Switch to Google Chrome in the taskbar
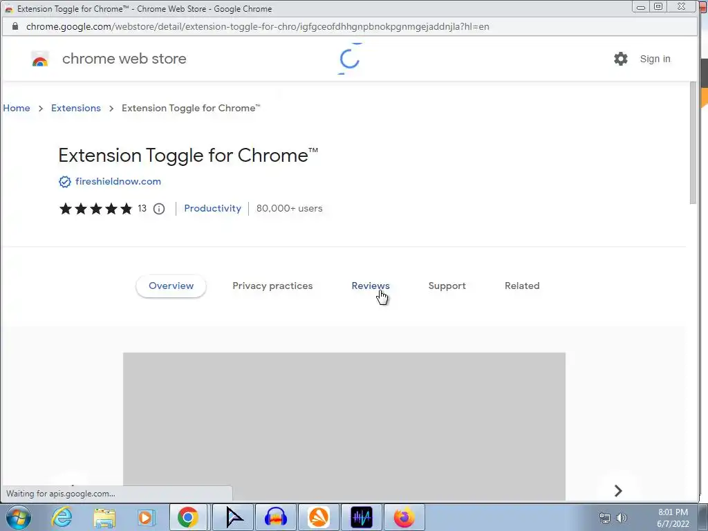The height and width of the screenshot is (531, 708). click(188, 517)
